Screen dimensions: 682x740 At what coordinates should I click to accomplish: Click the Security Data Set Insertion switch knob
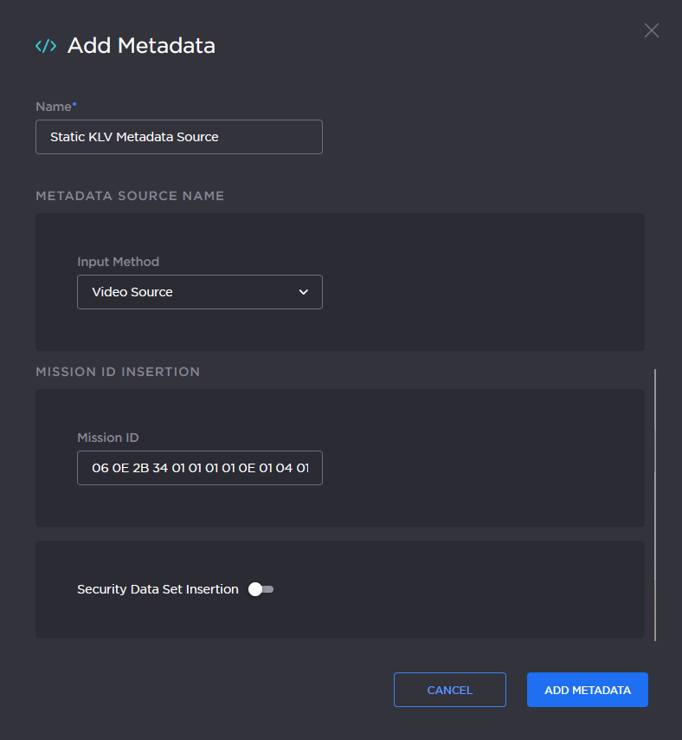click(255, 588)
